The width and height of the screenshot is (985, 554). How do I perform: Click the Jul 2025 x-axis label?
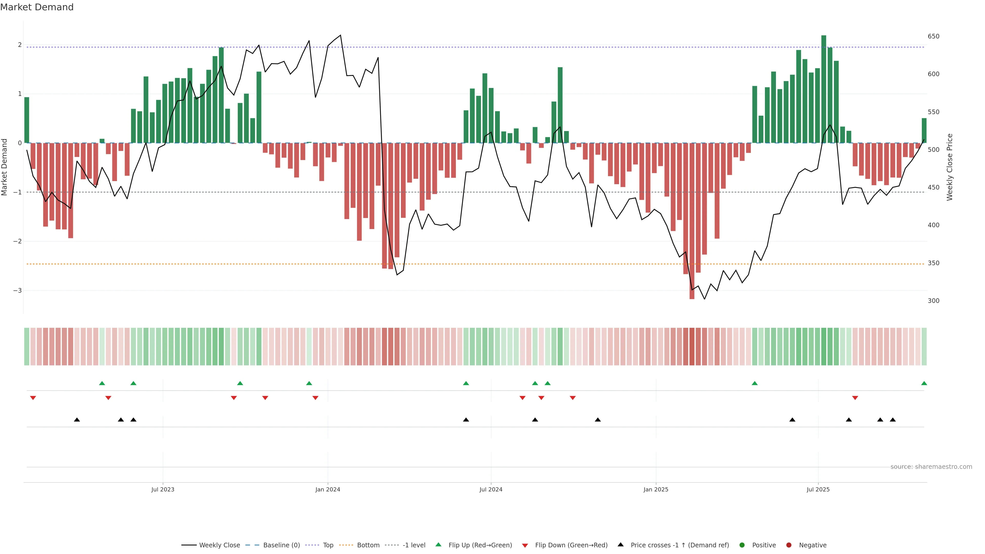pyautogui.click(x=818, y=489)
